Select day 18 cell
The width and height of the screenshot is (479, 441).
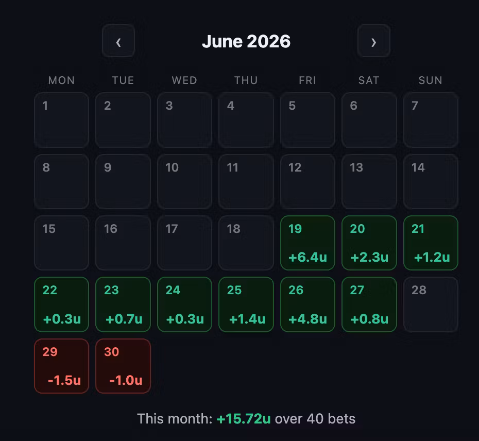[246, 243]
